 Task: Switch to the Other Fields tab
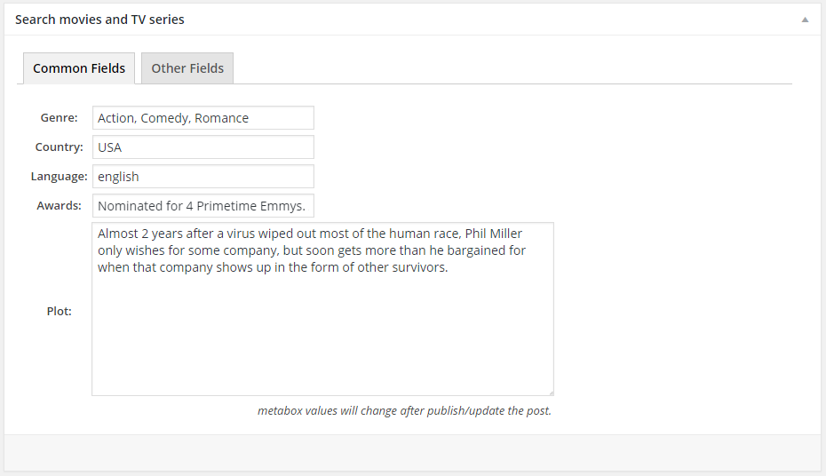point(187,68)
